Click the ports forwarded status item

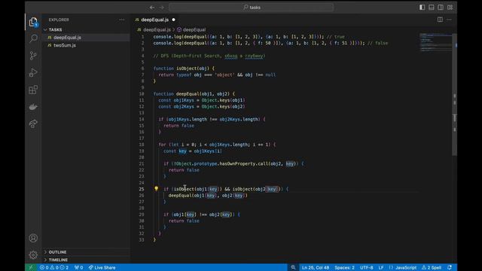[x=78, y=267]
